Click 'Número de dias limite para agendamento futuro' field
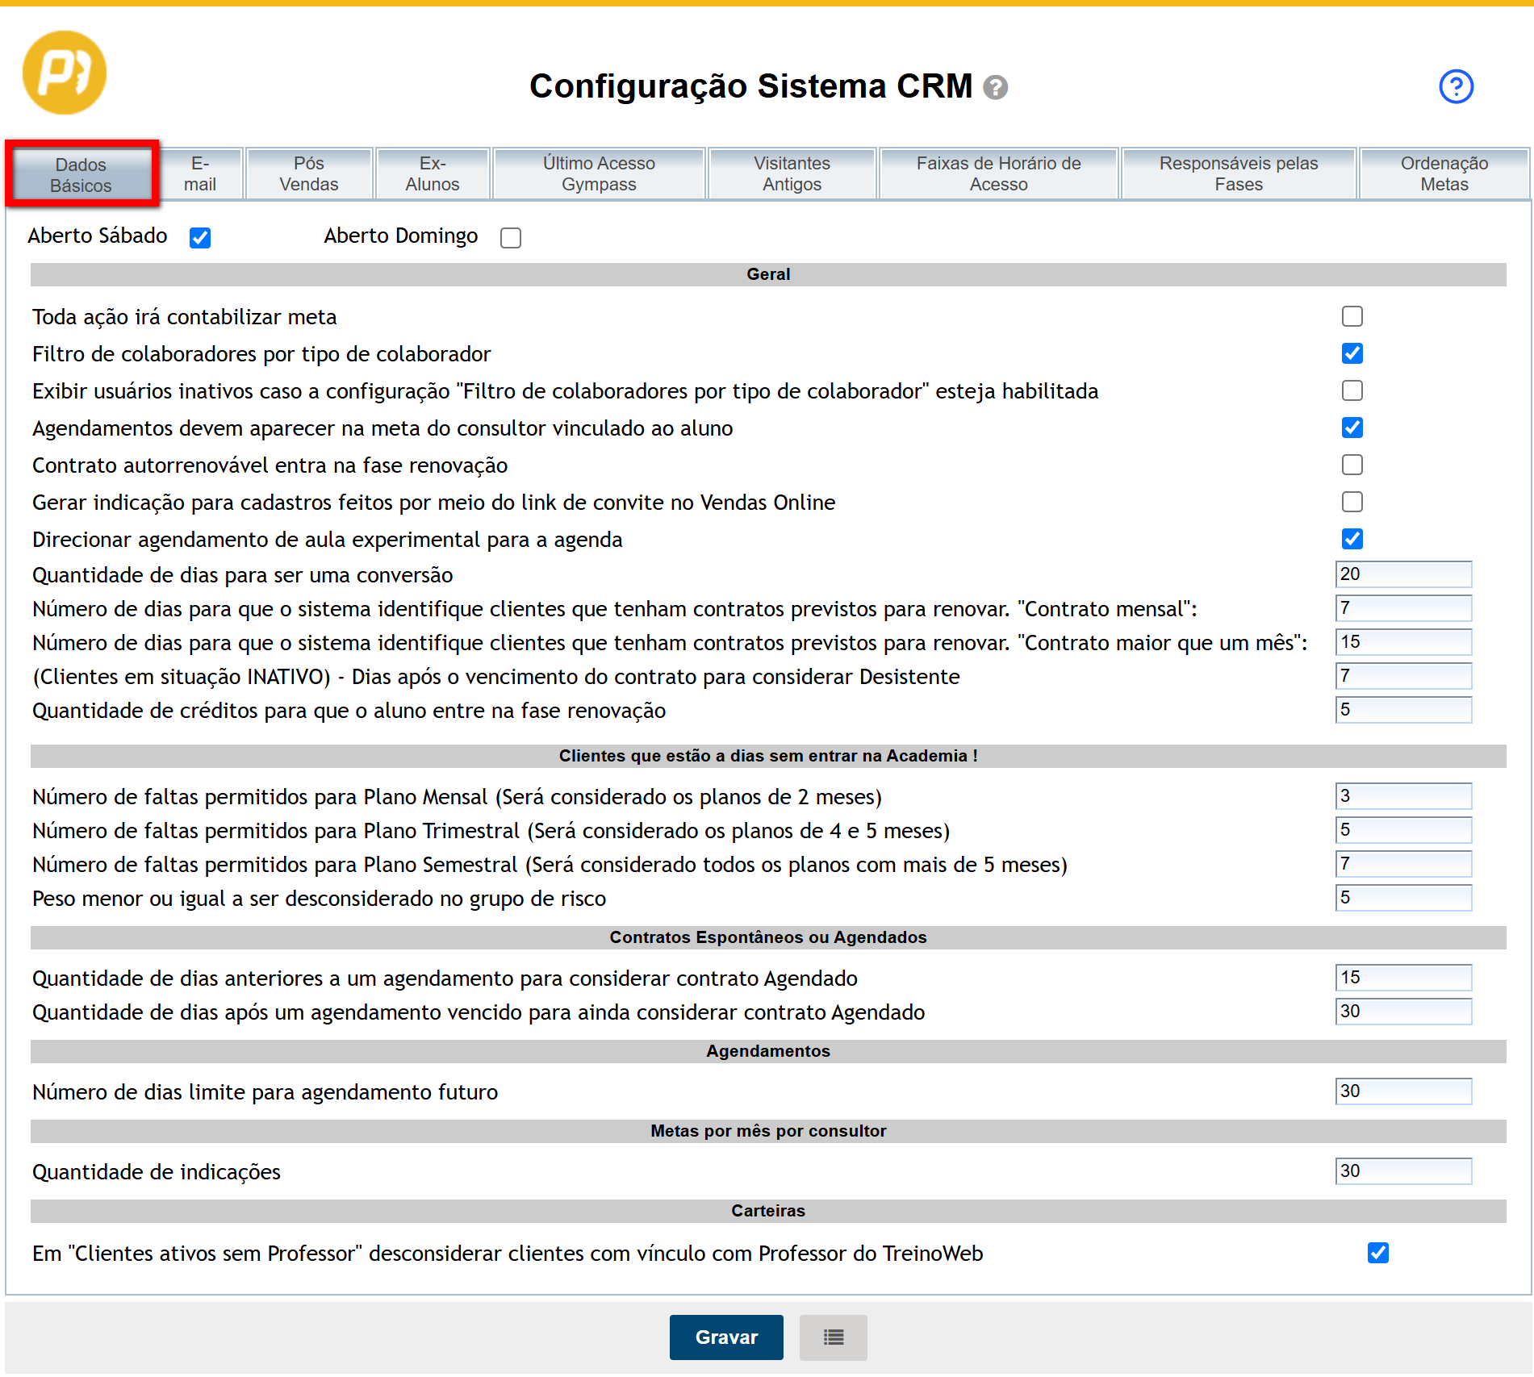Viewport: 1534px width, 1377px height. (1403, 1091)
